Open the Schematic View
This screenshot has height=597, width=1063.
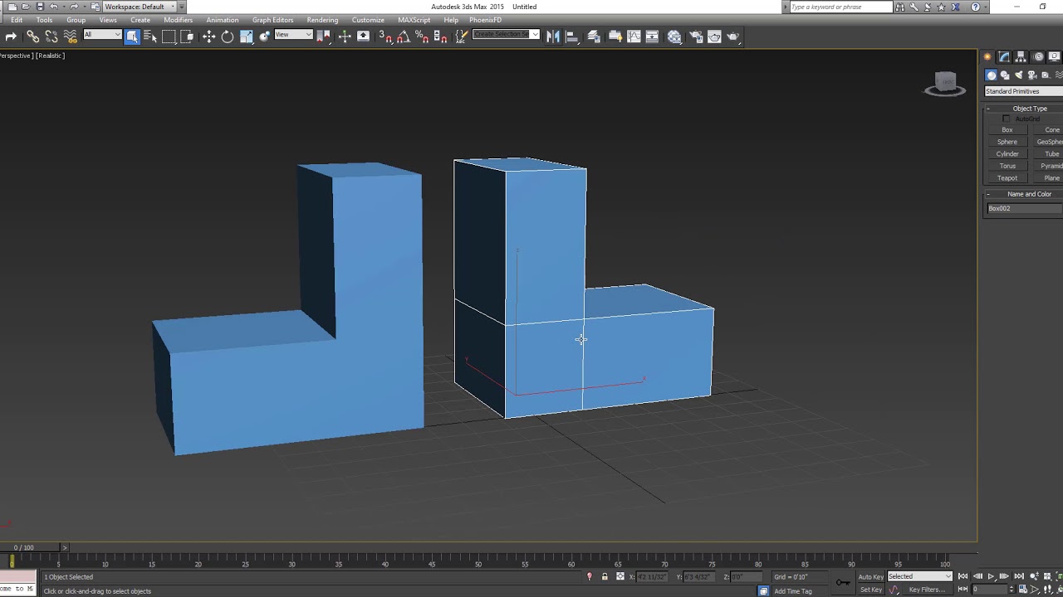pyautogui.click(x=653, y=36)
